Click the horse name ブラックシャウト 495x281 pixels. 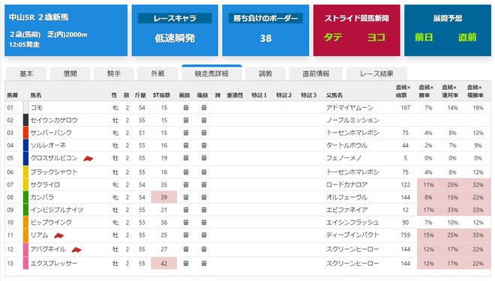[54, 172]
